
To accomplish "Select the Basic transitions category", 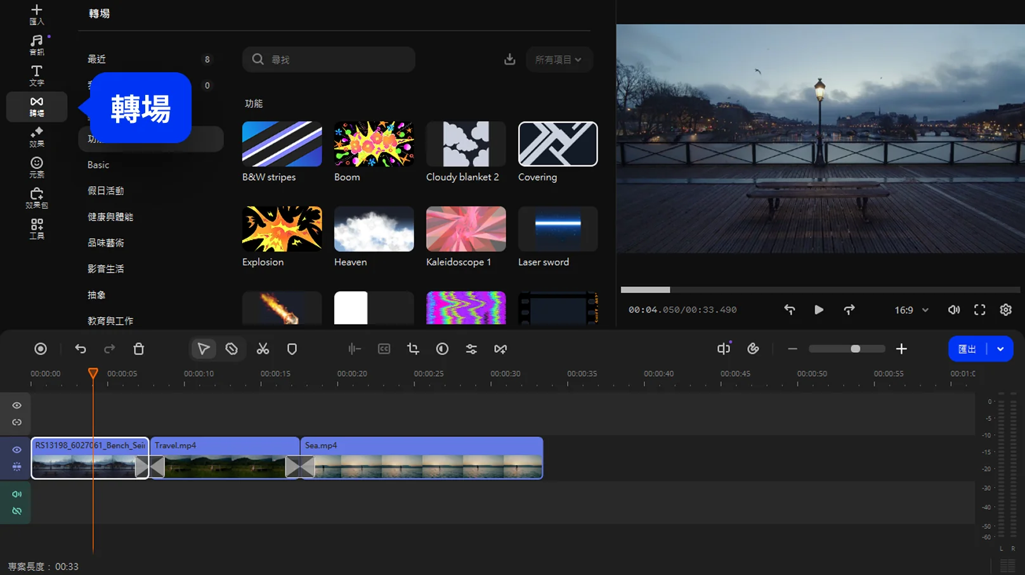I will point(98,165).
